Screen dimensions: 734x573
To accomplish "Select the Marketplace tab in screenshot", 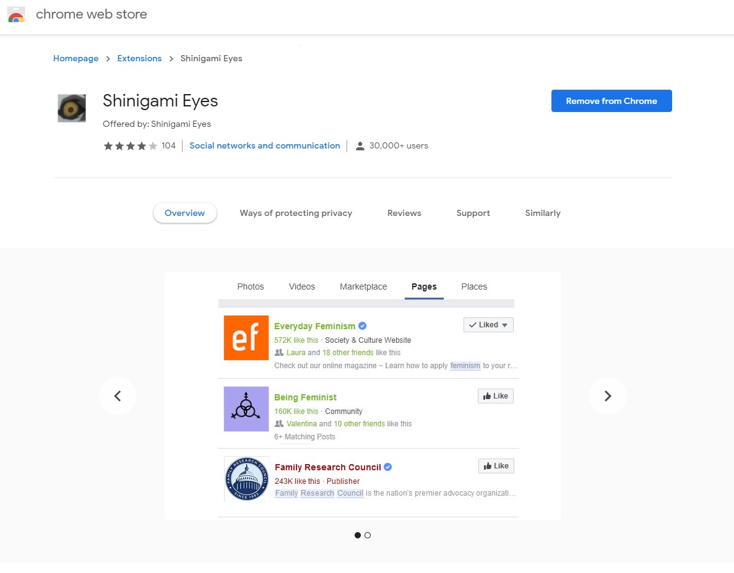I will pos(363,286).
